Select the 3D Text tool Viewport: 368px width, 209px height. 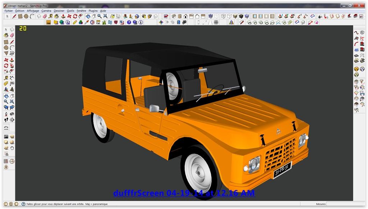[12, 89]
